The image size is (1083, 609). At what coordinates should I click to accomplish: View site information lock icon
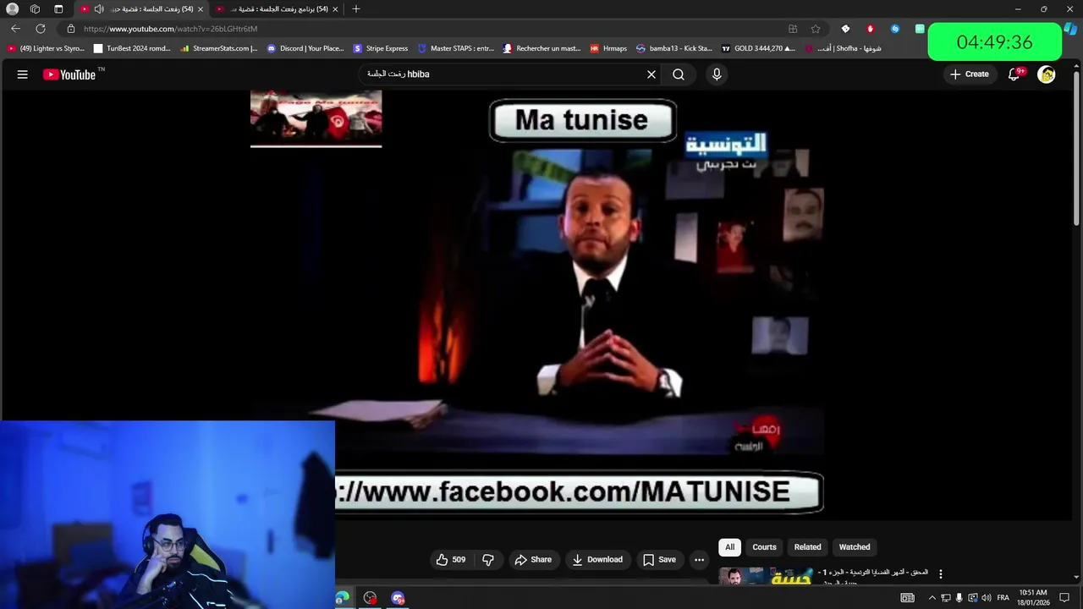coord(71,29)
